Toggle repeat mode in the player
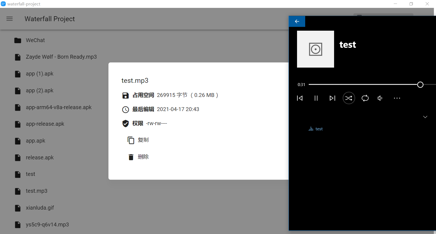 (x=365, y=98)
